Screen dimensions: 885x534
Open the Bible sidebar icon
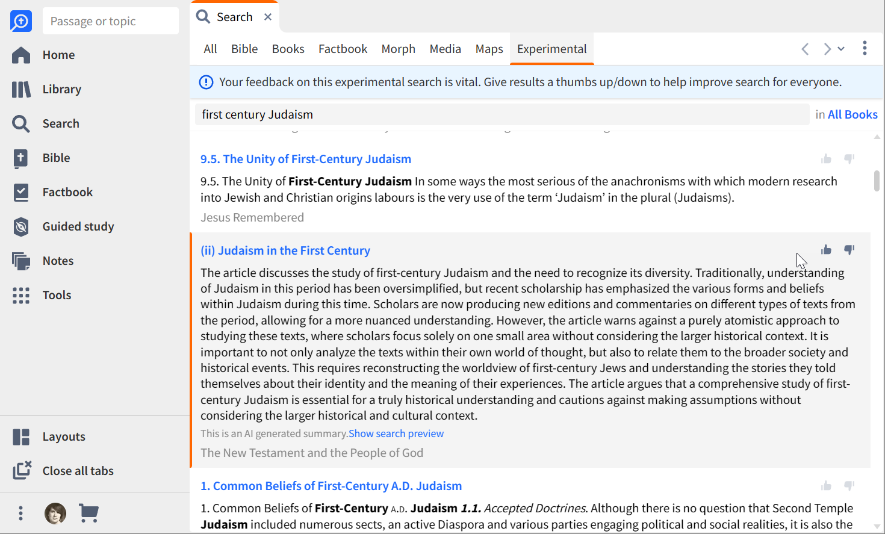pyautogui.click(x=21, y=158)
